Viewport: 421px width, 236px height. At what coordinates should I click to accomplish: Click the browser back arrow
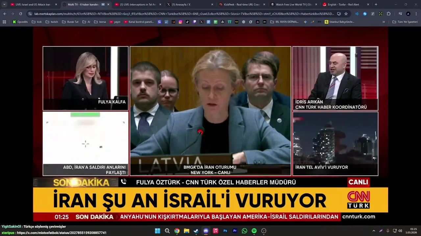5,14
